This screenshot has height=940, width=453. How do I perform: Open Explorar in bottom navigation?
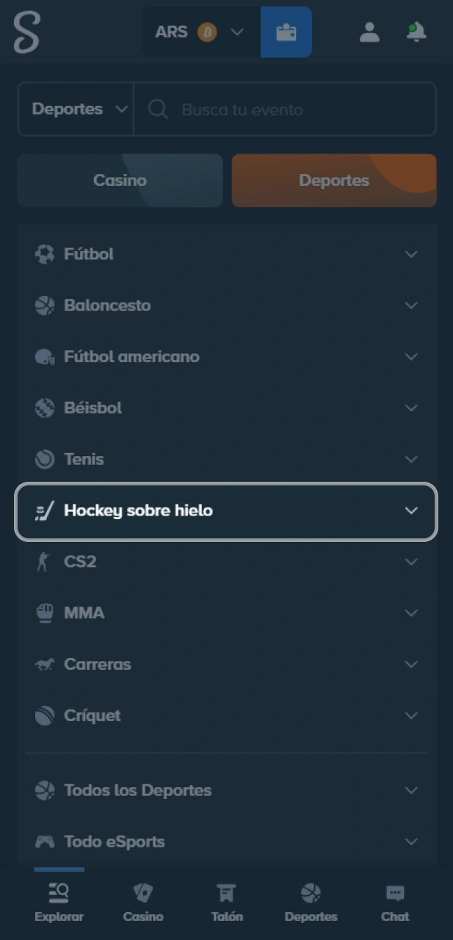59,903
